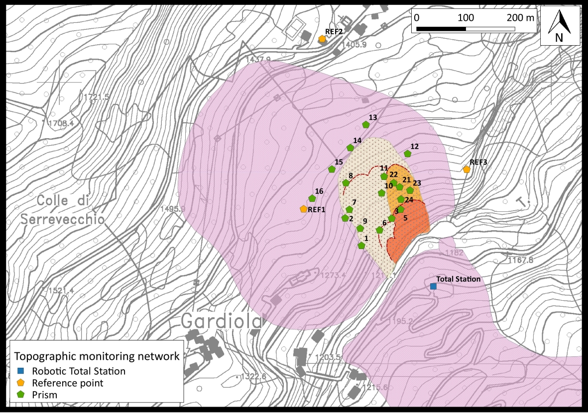Viewport: 588px width, 415px height.
Task: Click the green prism marker labeled 1
Action: coord(361,246)
